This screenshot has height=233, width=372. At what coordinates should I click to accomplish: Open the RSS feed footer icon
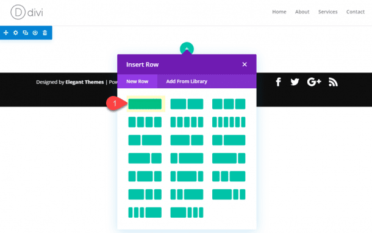tap(333, 82)
